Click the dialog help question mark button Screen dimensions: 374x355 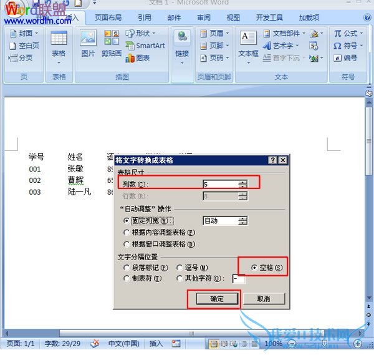tap(272, 160)
